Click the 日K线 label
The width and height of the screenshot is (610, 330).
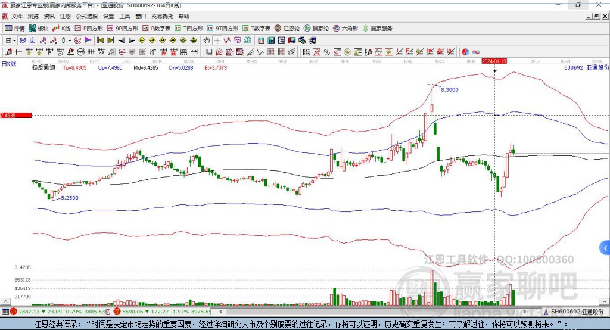[9, 64]
